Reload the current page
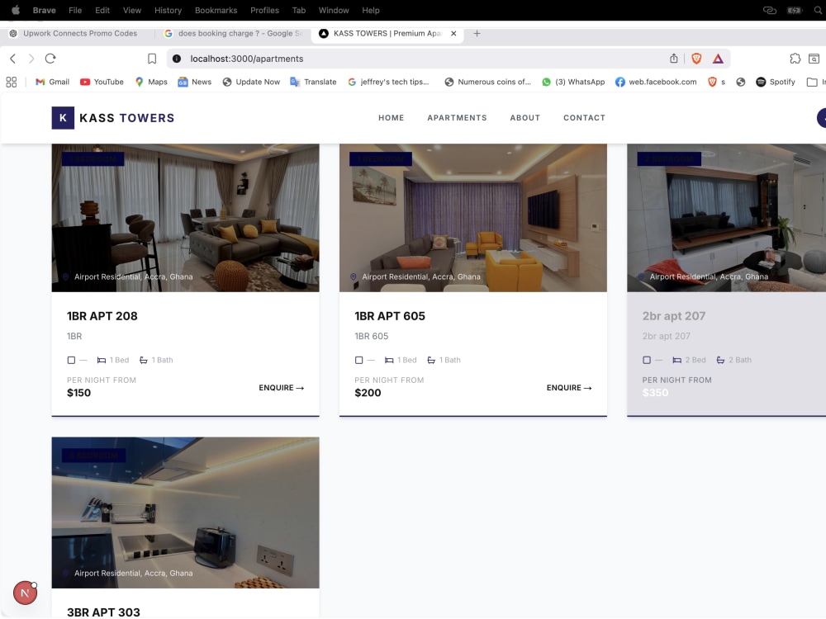 coord(50,59)
